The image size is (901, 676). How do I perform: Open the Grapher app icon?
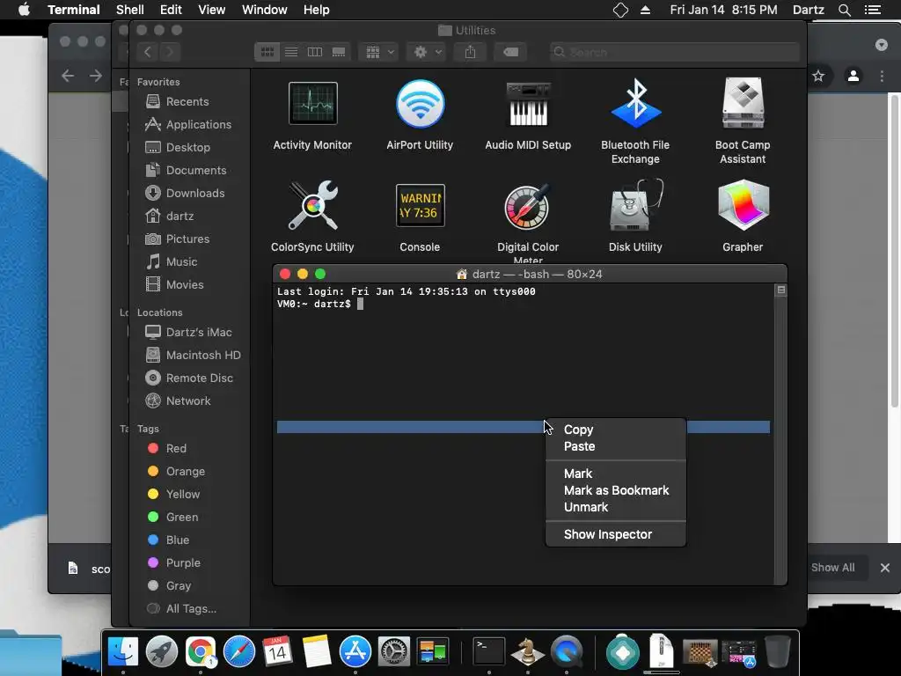tap(743, 206)
